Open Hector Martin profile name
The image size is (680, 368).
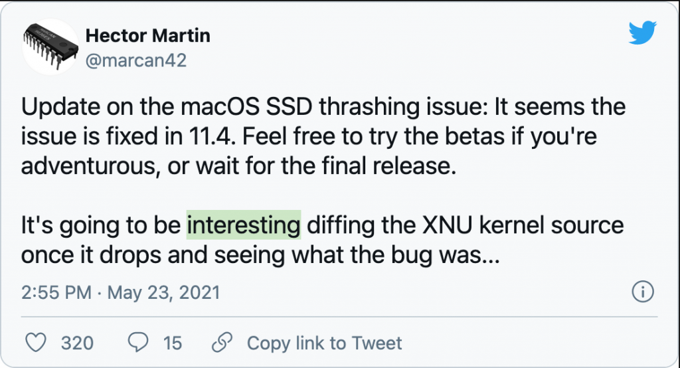coord(148,36)
